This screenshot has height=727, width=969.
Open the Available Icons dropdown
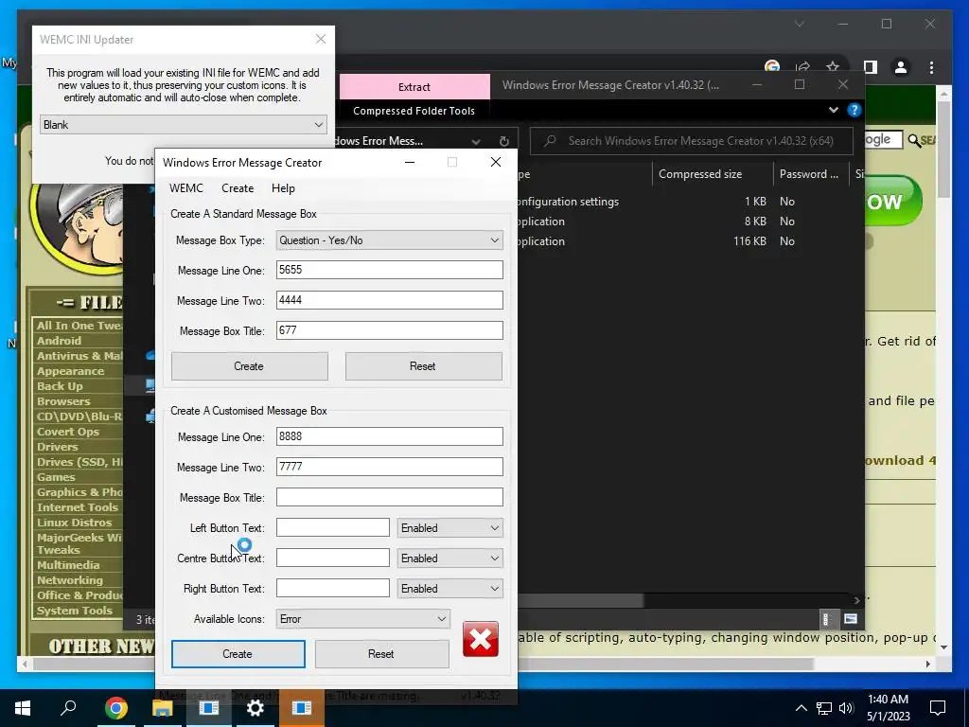click(362, 619)
